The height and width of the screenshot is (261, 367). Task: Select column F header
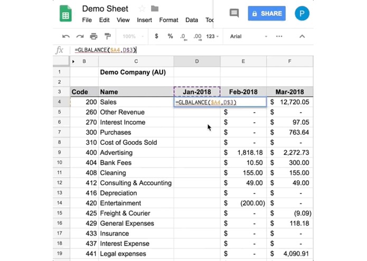tap(289, 61)
